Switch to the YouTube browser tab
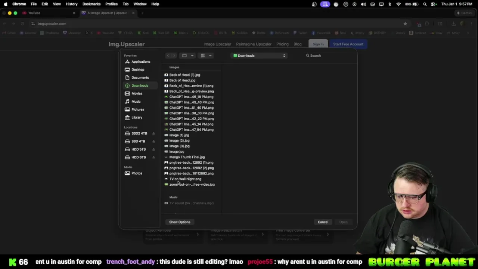 coord(49,13)
